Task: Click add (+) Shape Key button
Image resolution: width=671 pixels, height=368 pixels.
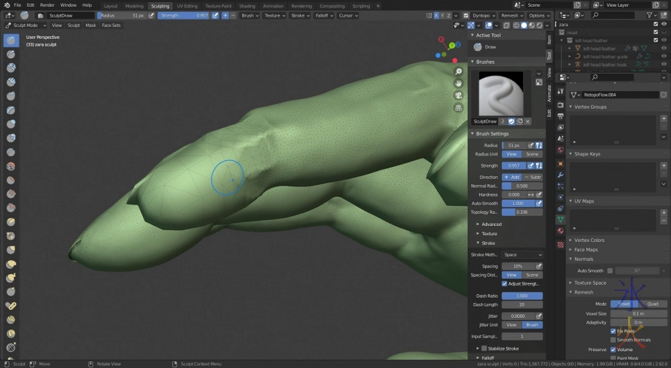Action: point(664,165)
